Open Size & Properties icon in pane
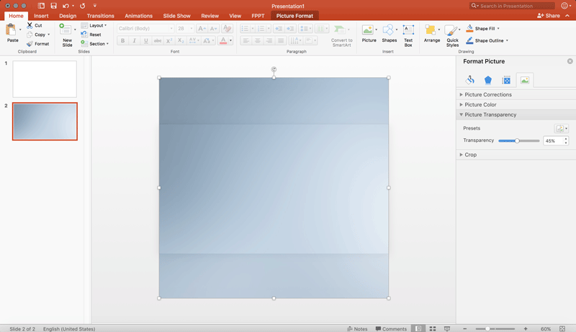This screenshot has height=332, width=576. click(506, 80)
